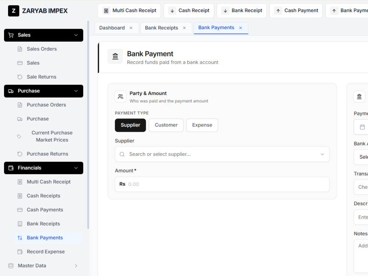
Task: Click the bank icon in Bank Payment header
Action: tap(115, 56)
